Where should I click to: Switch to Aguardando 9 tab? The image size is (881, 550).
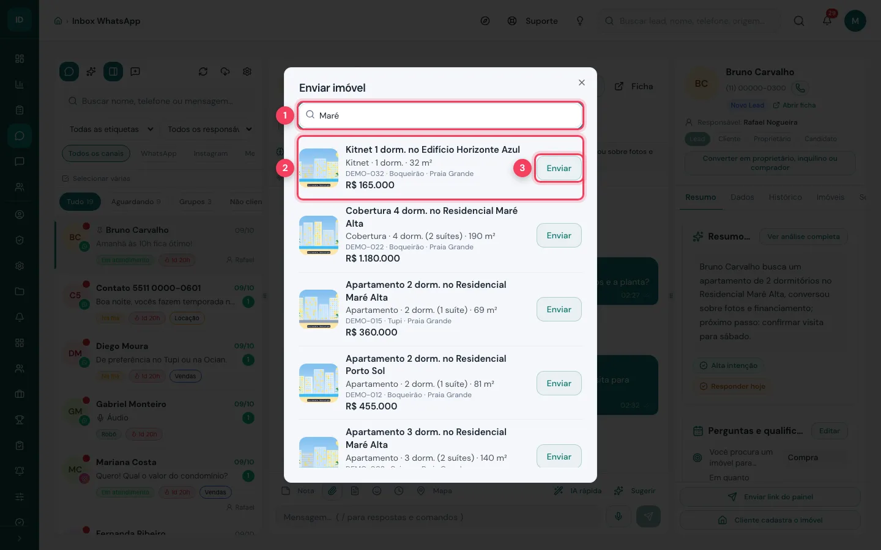pyautogui.click(x=136, y=202)
